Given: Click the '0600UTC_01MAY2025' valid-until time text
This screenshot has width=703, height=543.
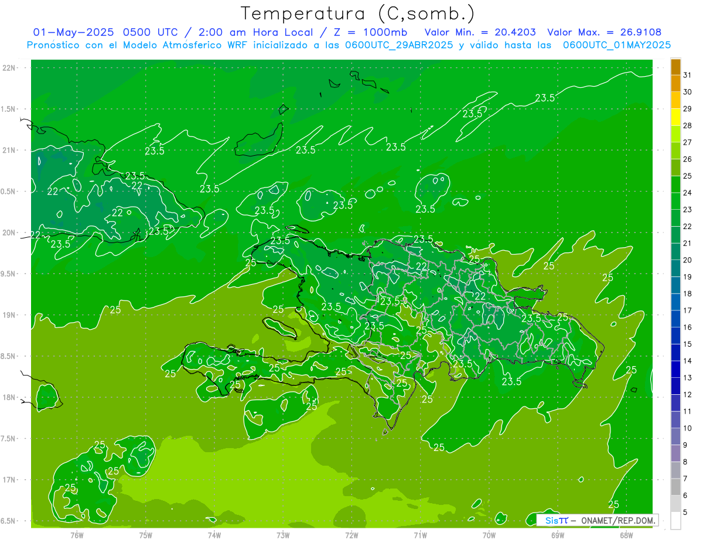Looking at the screenshot, I should pos(617,45).
